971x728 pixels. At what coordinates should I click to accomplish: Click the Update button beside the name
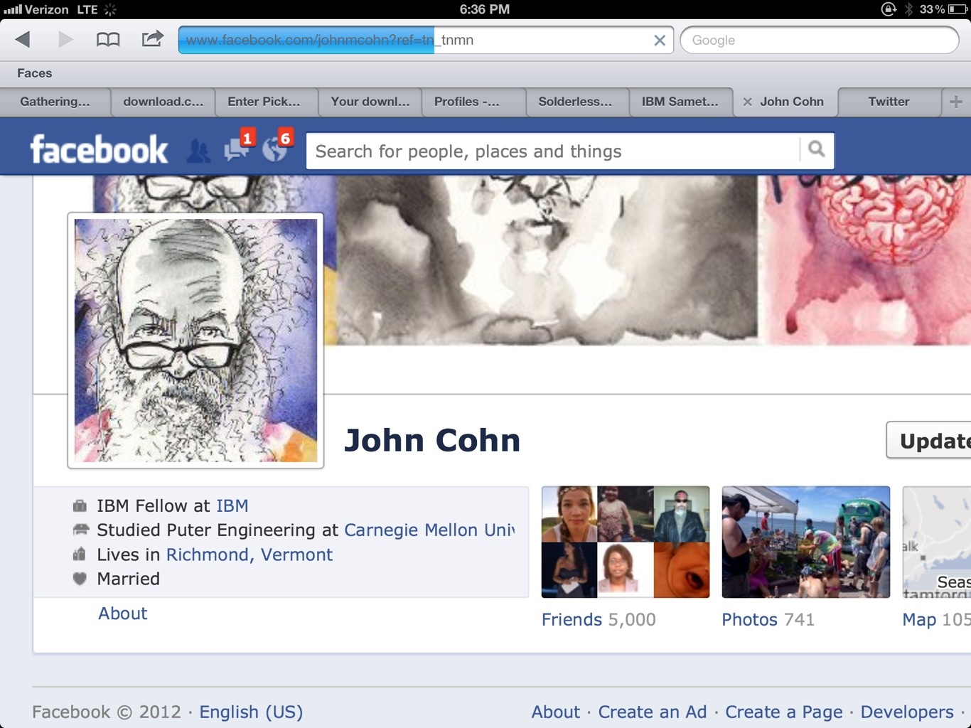(x=930, y=441)
